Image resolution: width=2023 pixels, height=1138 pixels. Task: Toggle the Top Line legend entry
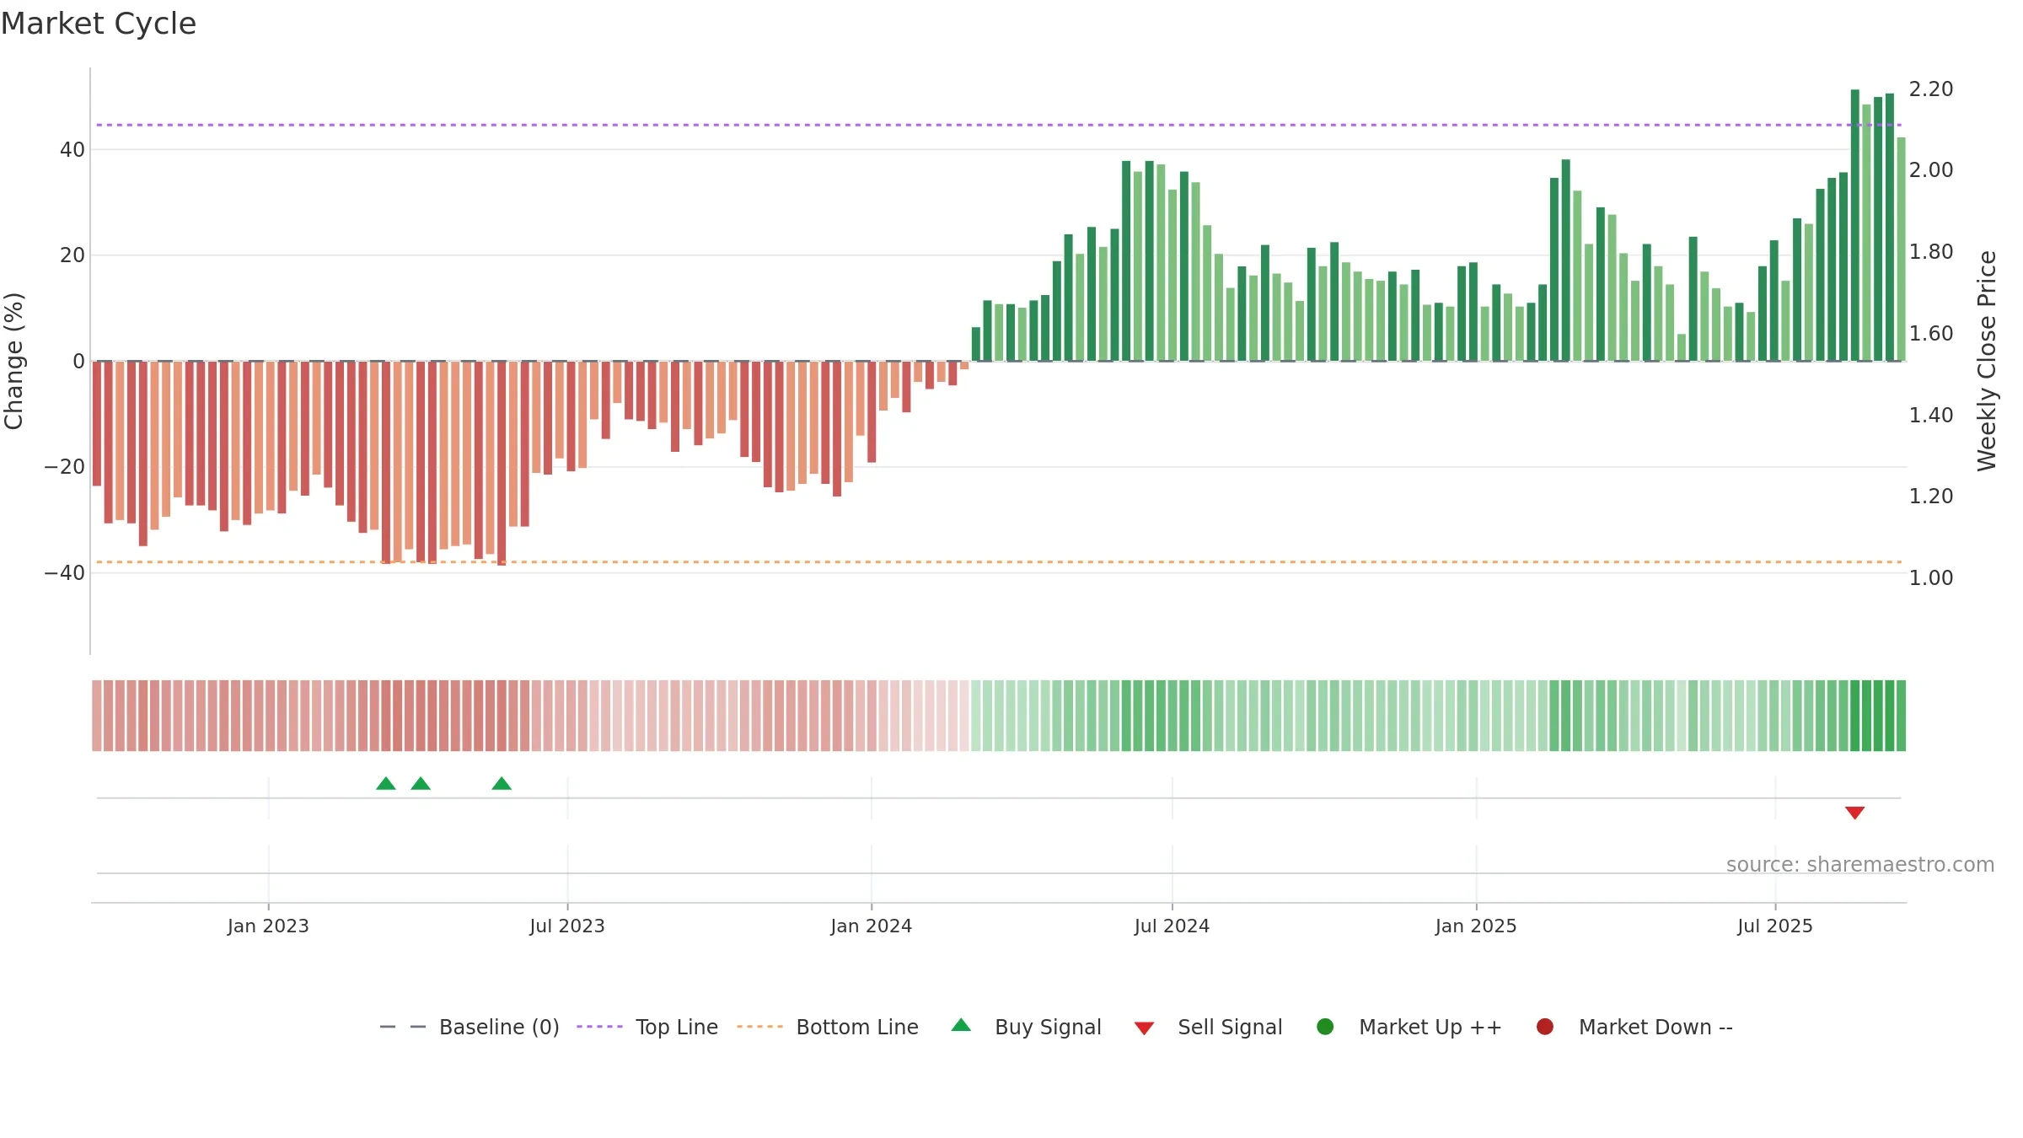click(647, 1027)
